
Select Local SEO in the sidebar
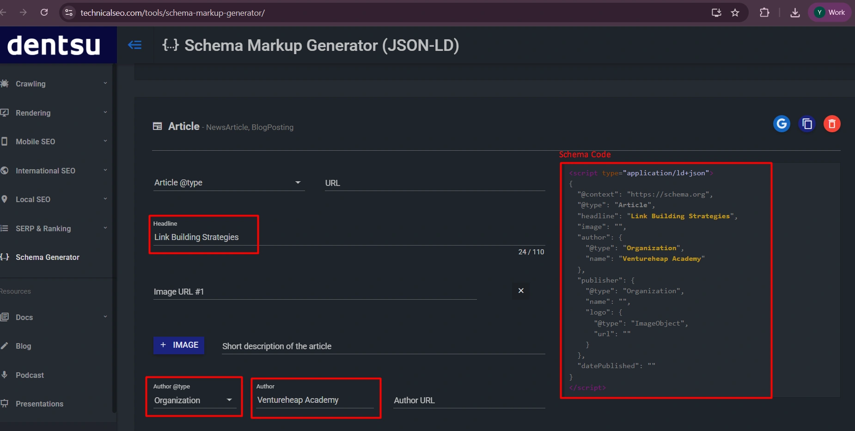32,199
